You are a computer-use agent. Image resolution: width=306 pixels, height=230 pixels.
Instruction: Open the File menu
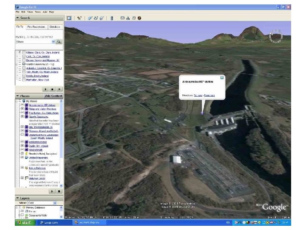click(17, 12)
